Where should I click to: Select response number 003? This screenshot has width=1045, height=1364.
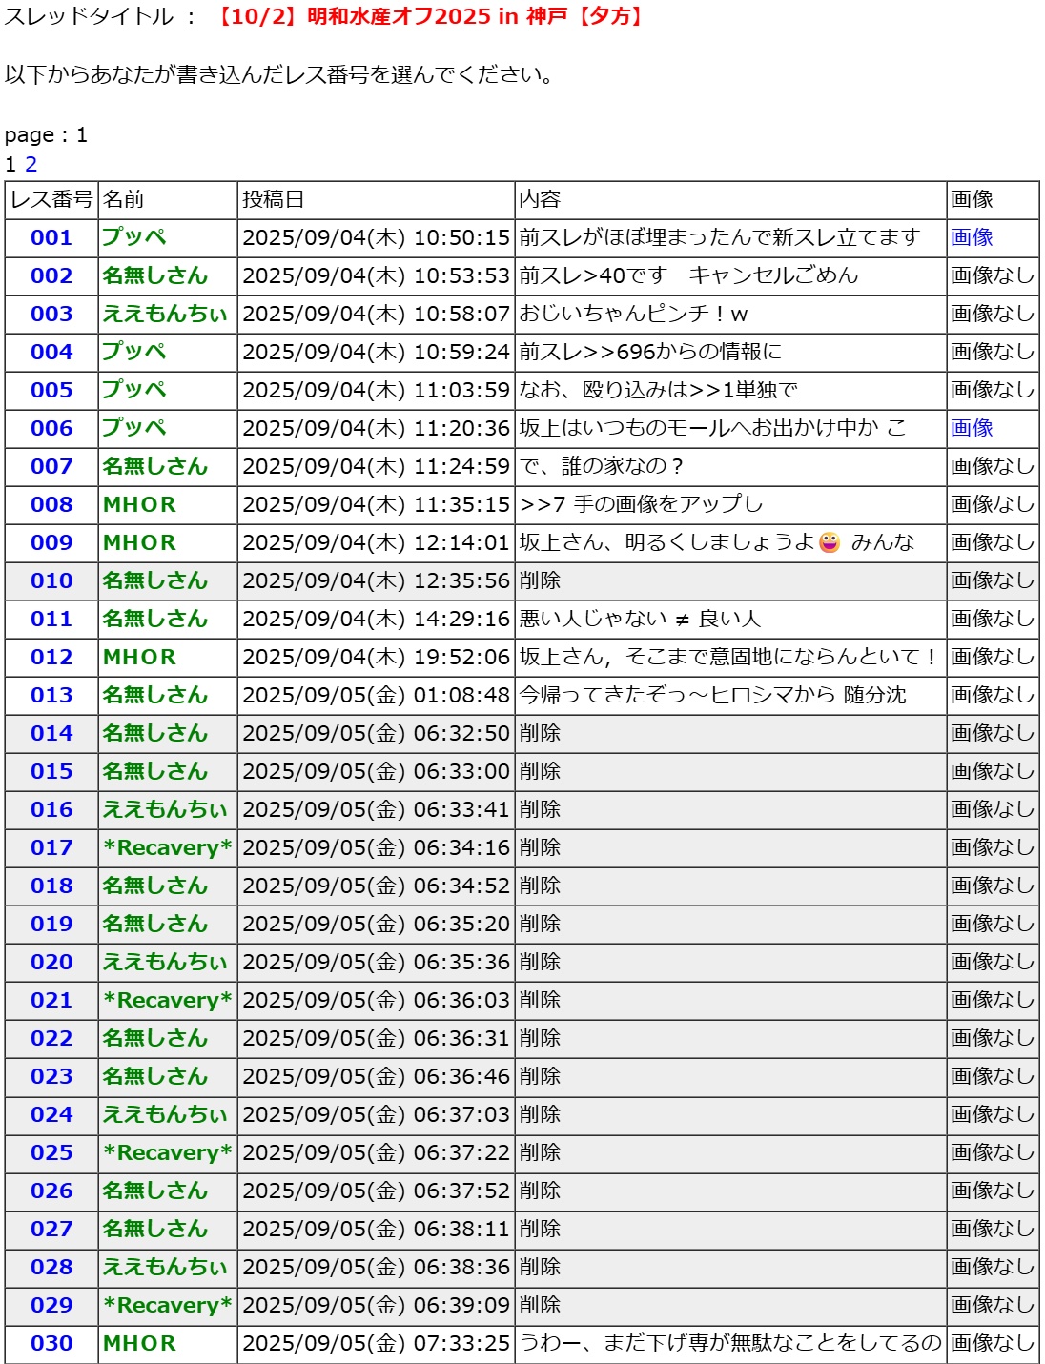51,315
